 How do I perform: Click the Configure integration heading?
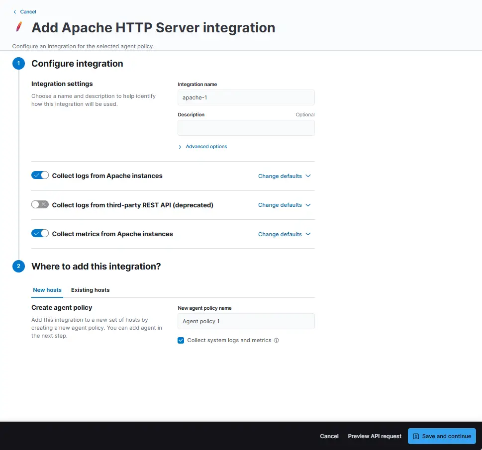tap(77, 64)
